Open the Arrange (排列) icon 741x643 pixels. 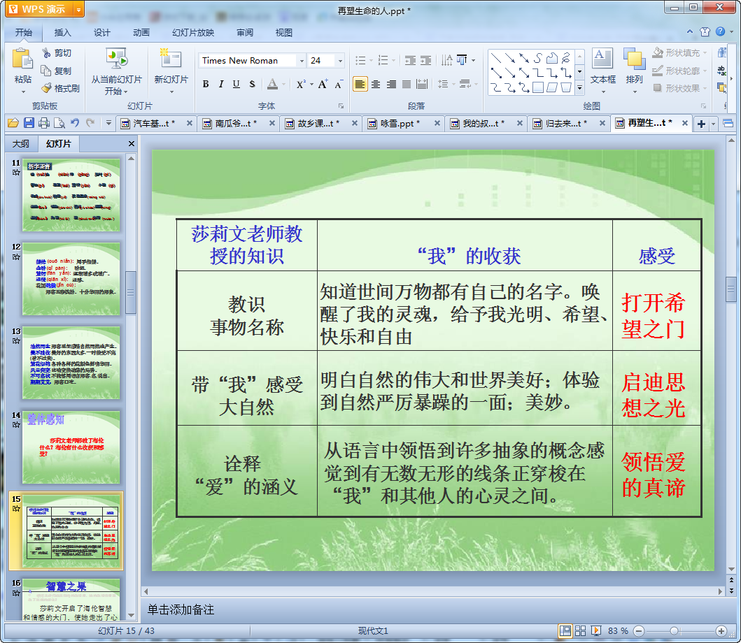coord(634,59)
